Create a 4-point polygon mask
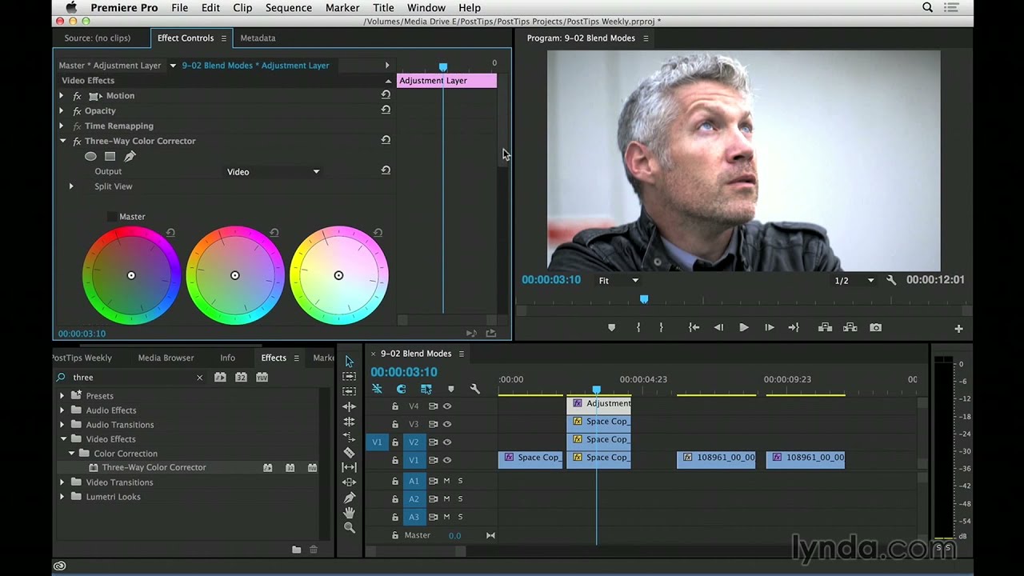 coord(110,156)
